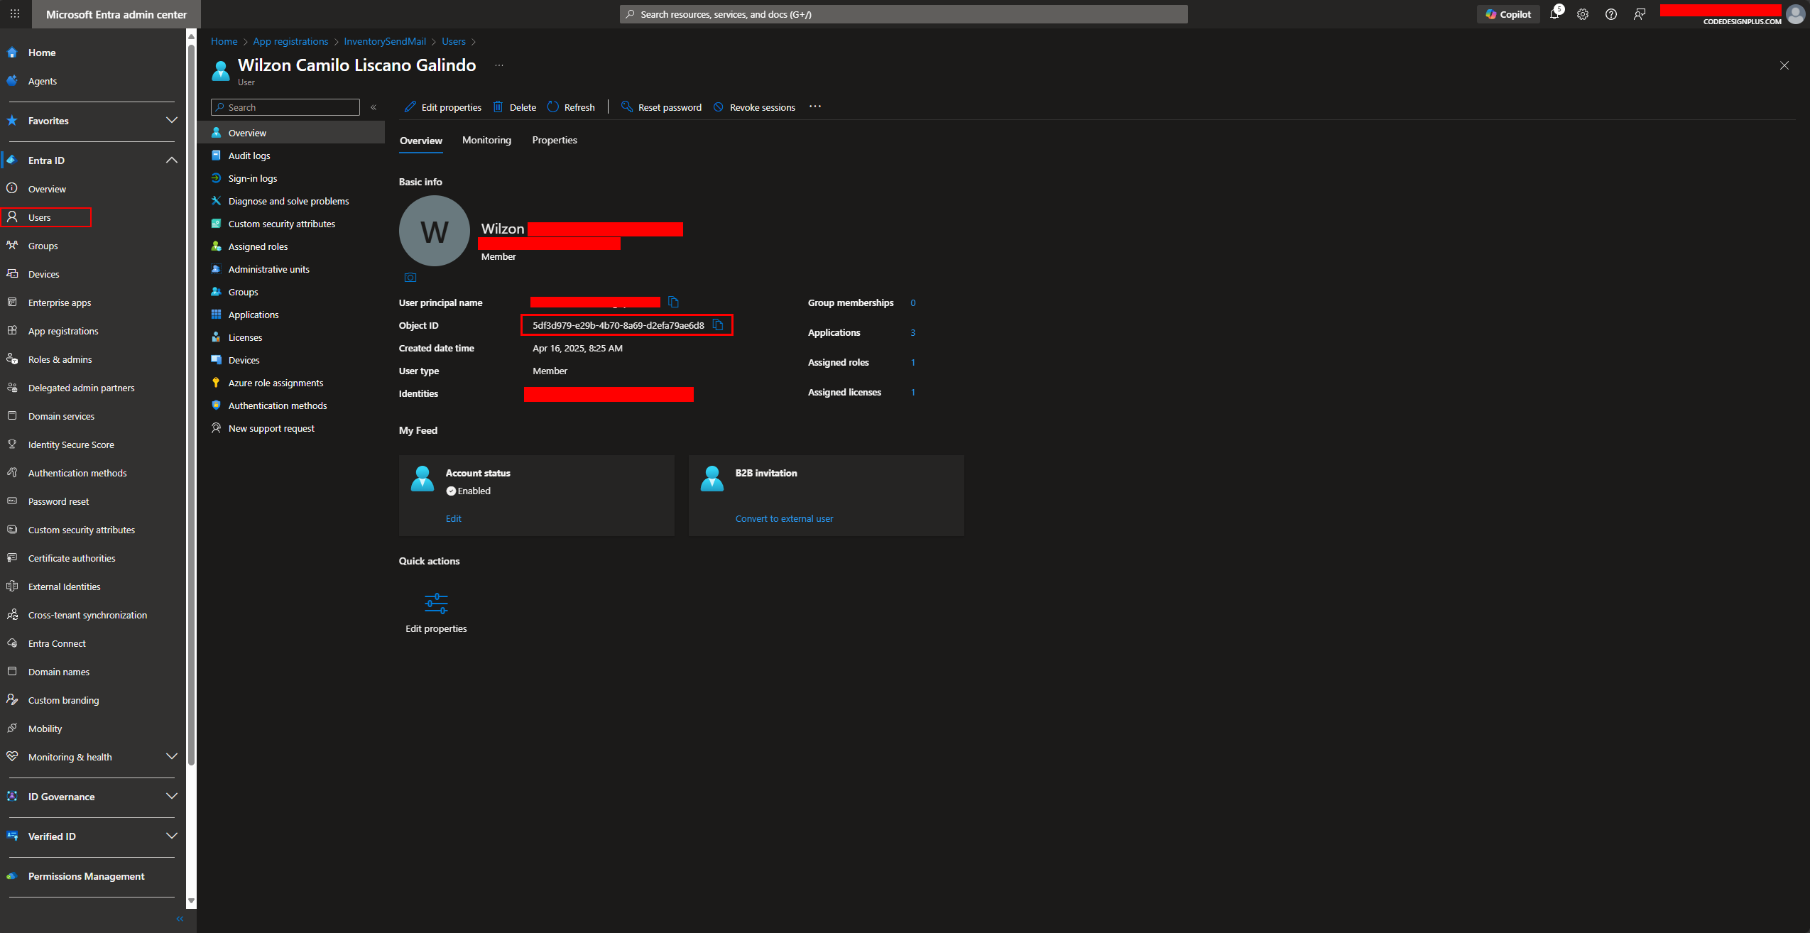Expand the ID Governance section
The image size is (1810, 933).
[x=171, y=796]
